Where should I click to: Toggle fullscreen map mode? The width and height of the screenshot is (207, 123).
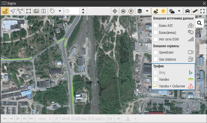202,11
